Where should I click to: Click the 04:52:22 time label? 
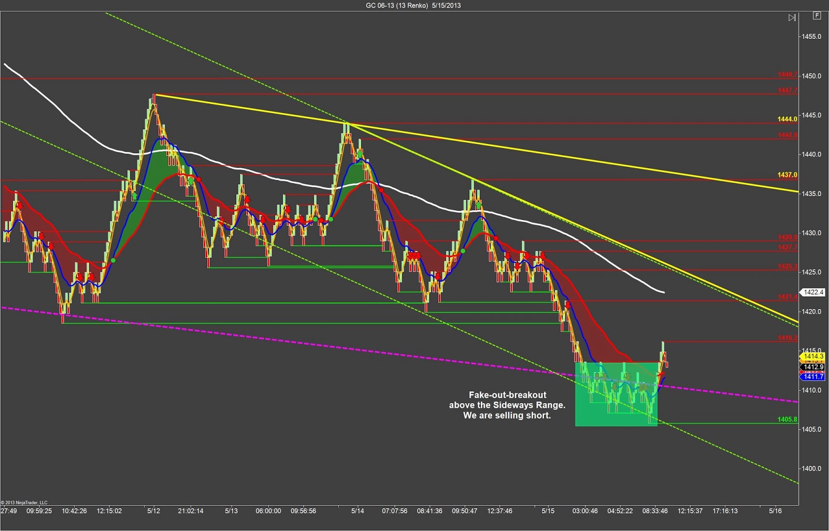tap(620, 511)
